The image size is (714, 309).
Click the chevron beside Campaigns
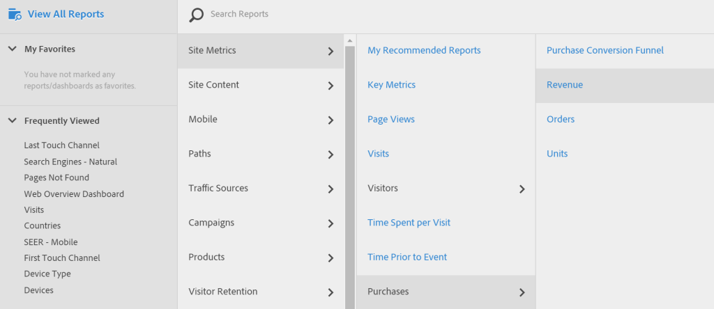click(331, 223)
